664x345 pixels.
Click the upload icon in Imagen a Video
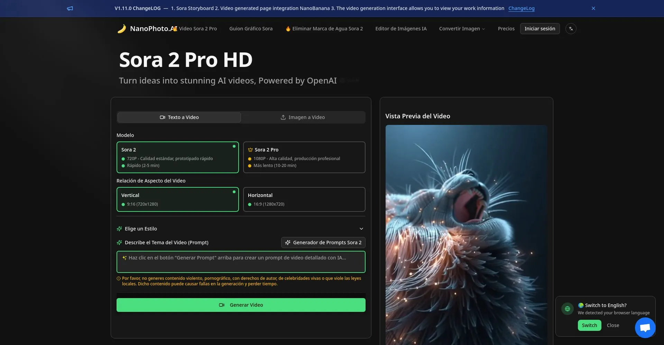coord(283,117)
